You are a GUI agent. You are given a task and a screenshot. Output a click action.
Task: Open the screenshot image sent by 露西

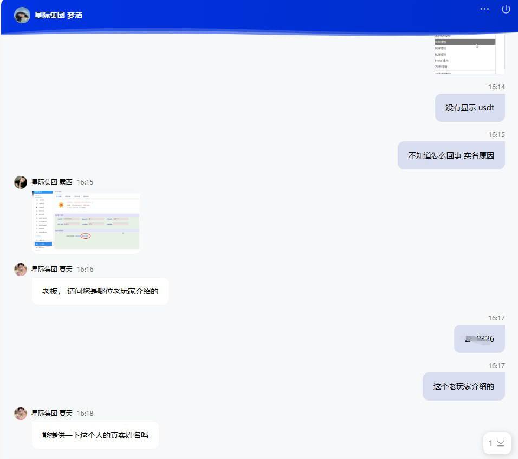pos(86,221)
